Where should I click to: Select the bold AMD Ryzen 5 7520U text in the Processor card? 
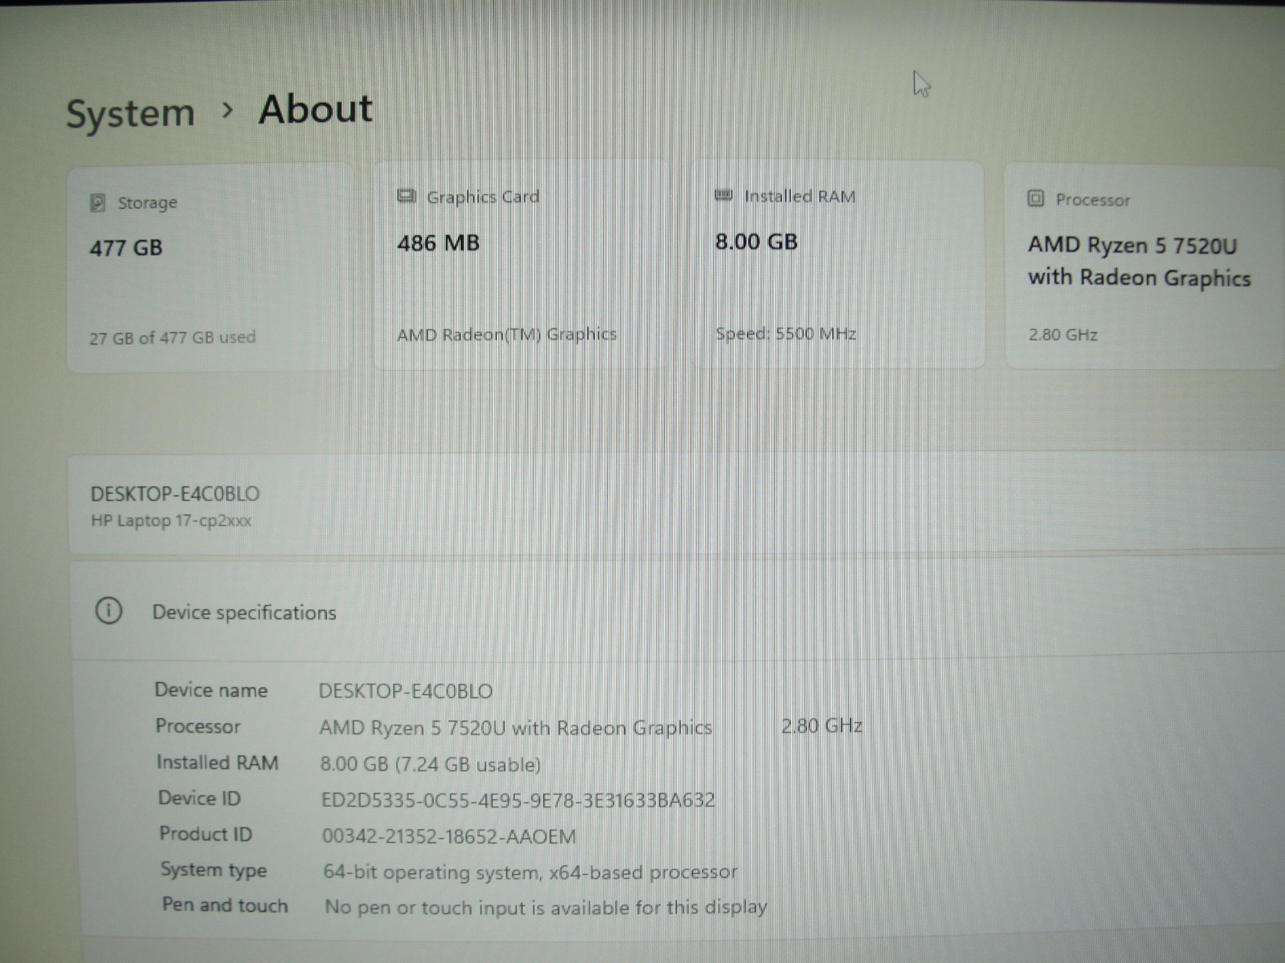pyautogui.click(x=1140, y=261)
